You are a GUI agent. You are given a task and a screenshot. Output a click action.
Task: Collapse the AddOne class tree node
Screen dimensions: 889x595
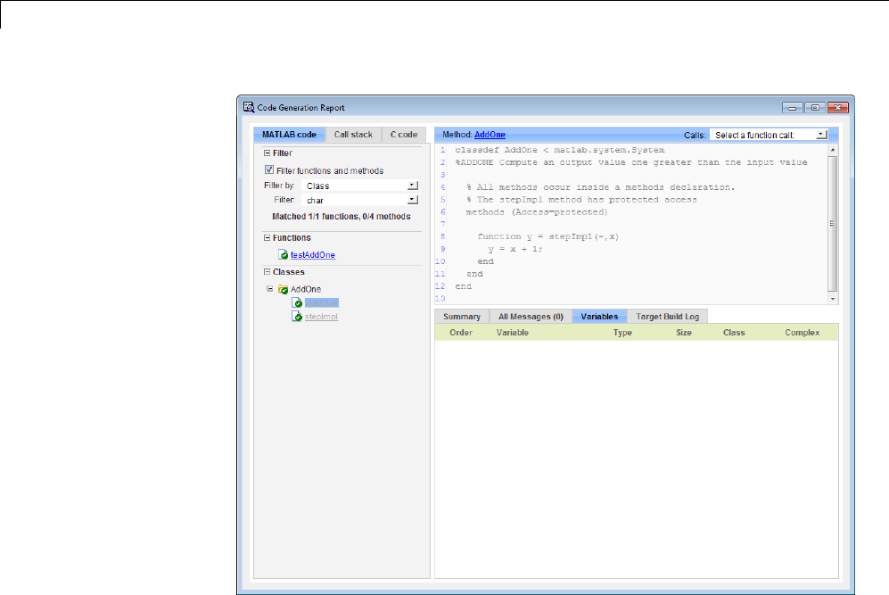tap(270, 289)
